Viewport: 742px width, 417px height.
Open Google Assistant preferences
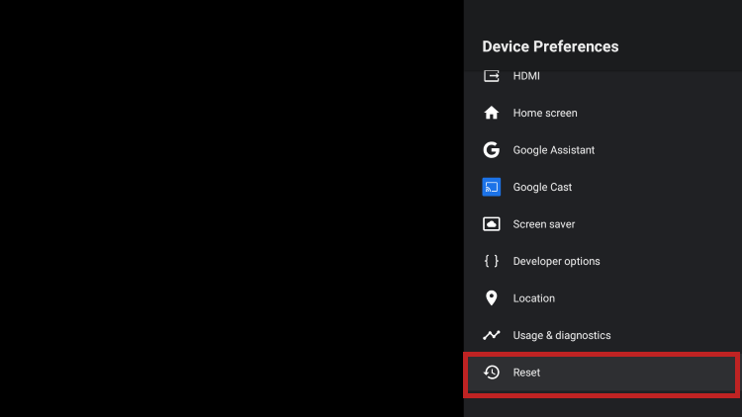(553, 150)
